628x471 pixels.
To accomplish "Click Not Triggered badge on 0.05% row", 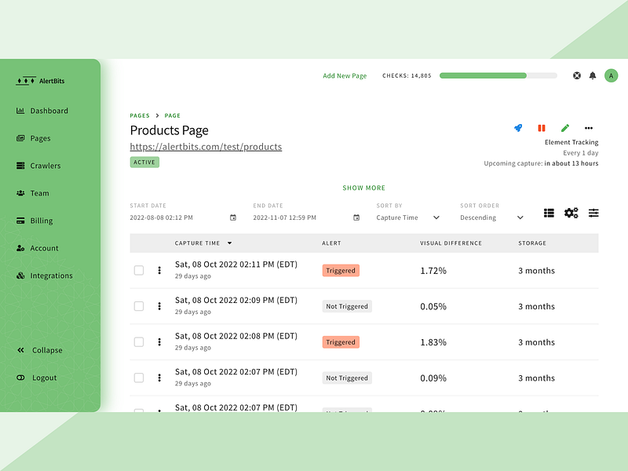I will [x=347, y=306].
